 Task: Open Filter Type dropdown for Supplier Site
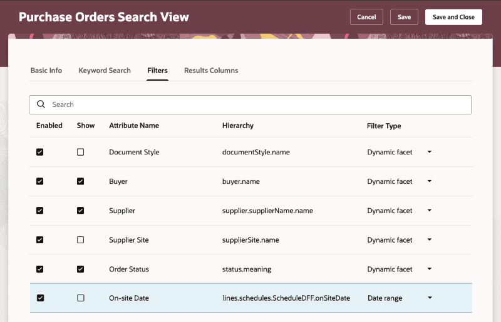click(x=430, y=239)
